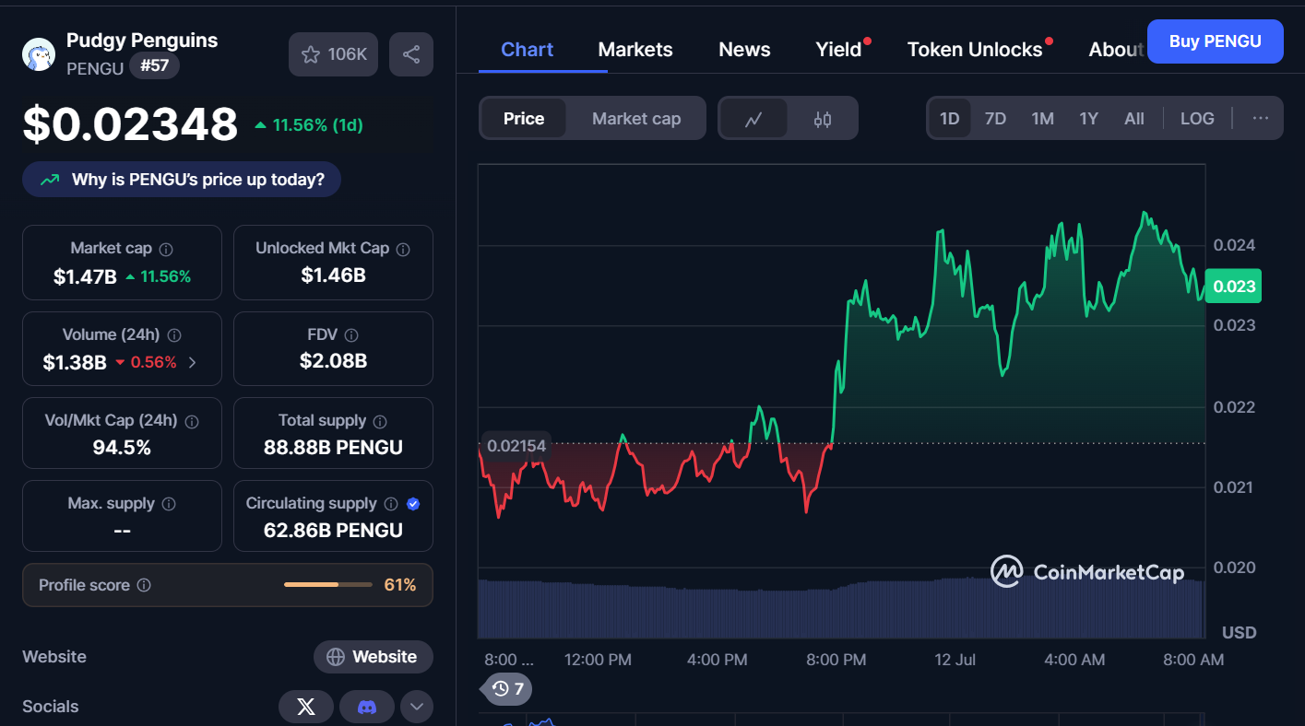Viewport: 1305px width, 726px height.
Task: Click the Pudgy Penguins name heading
Action: coord(142,41)
